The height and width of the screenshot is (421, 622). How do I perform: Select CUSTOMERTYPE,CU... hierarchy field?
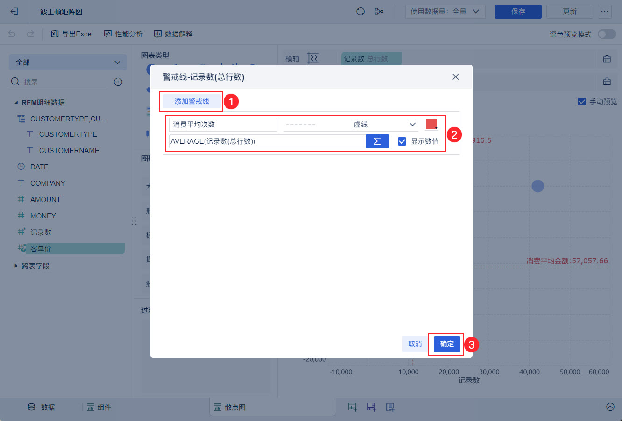tap(69, 119)
